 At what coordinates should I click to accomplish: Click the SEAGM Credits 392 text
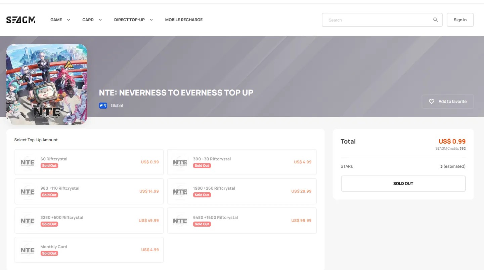coord(450,148)
